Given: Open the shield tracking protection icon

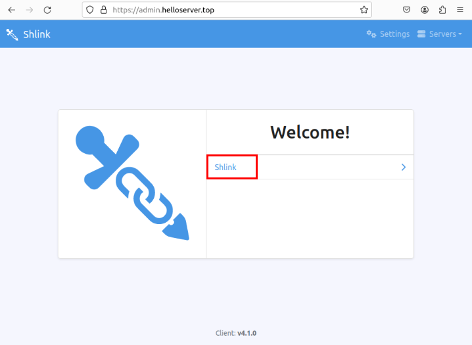Looking at the screenshot, I should pos(89,10).
